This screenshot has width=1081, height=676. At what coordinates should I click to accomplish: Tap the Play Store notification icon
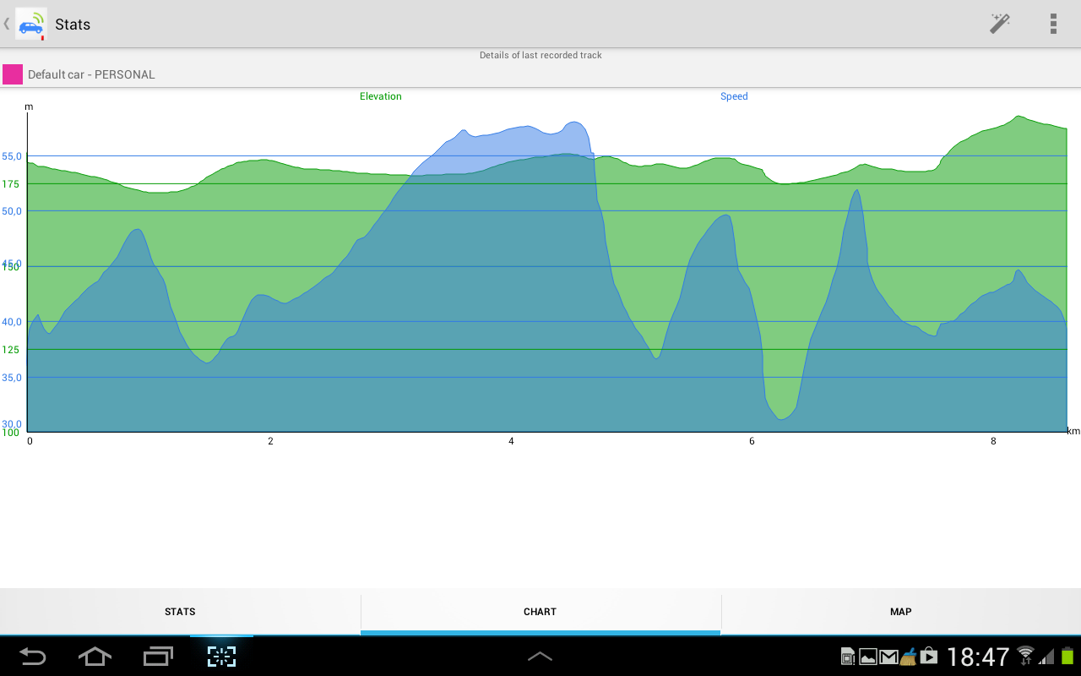(x=928, y=657)
